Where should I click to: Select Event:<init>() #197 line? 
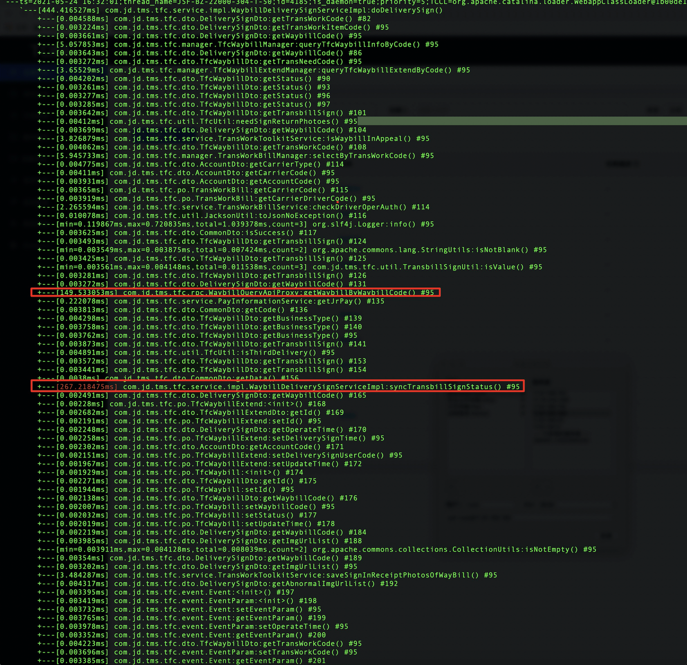[166, 593]
